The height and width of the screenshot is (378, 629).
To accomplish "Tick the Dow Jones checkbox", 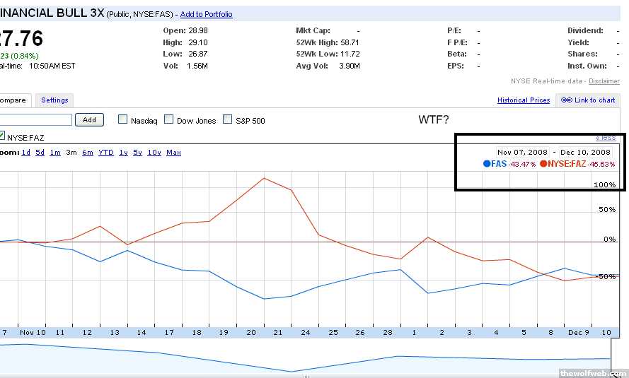I will point(168,119).
